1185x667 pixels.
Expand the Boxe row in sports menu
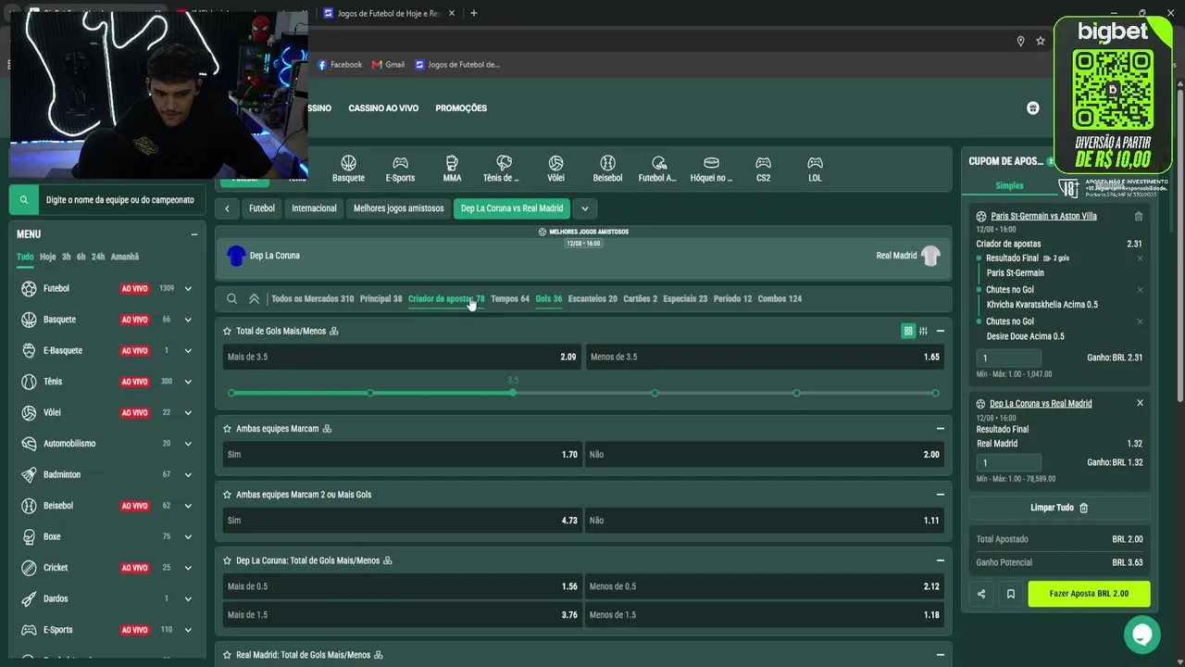pyautogui.click(x=188, y=536)
